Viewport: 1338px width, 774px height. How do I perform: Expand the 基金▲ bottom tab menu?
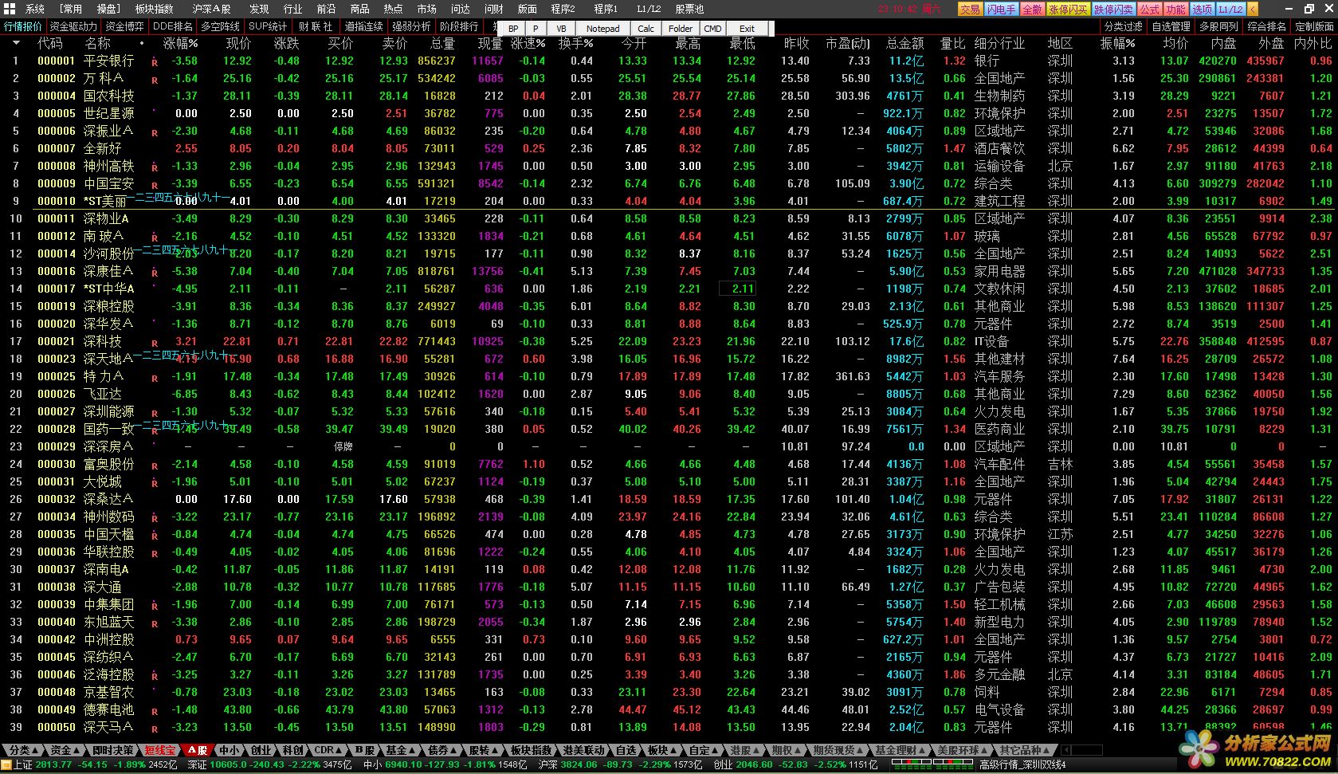[401, 750]
